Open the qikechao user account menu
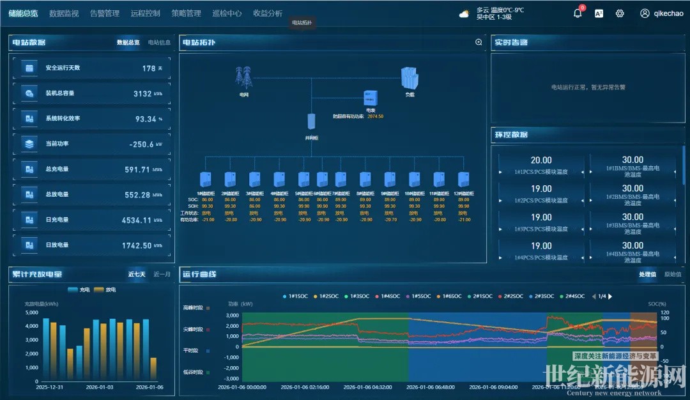The image size is (690, 400). (x=661, y=13)
